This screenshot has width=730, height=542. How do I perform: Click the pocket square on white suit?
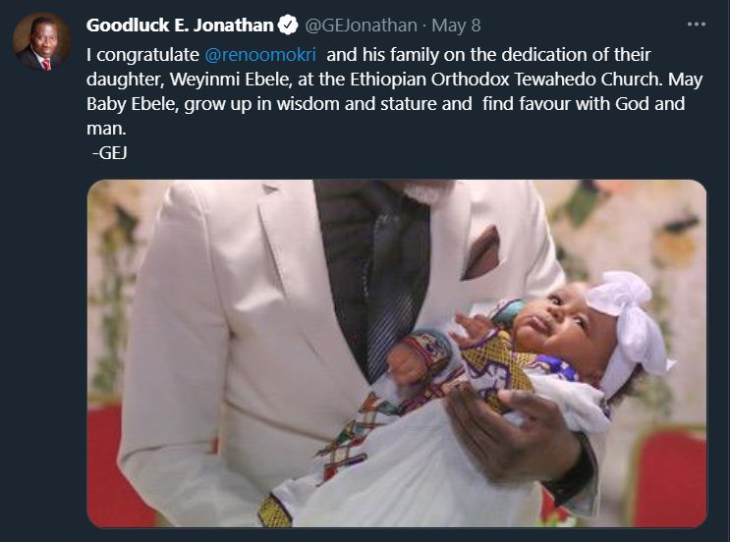tap(480, 253)
